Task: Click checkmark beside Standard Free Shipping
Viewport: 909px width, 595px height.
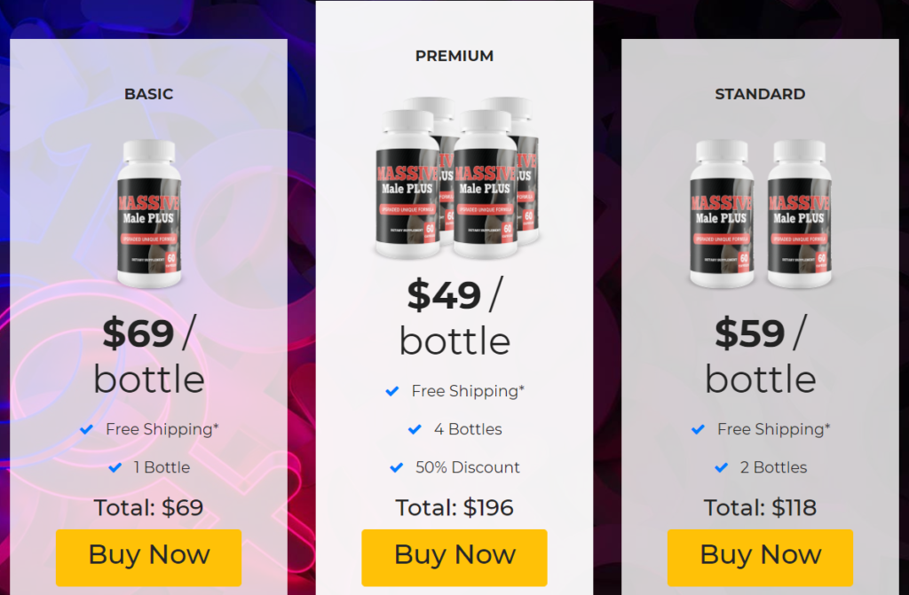Action: pos(698,429)
